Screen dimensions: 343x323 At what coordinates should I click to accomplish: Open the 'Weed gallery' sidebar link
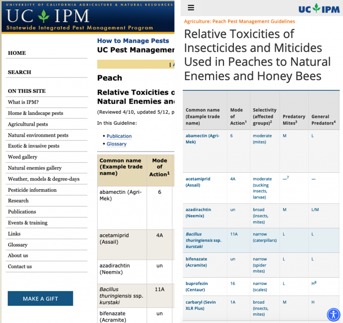click(x=22, y=157)
